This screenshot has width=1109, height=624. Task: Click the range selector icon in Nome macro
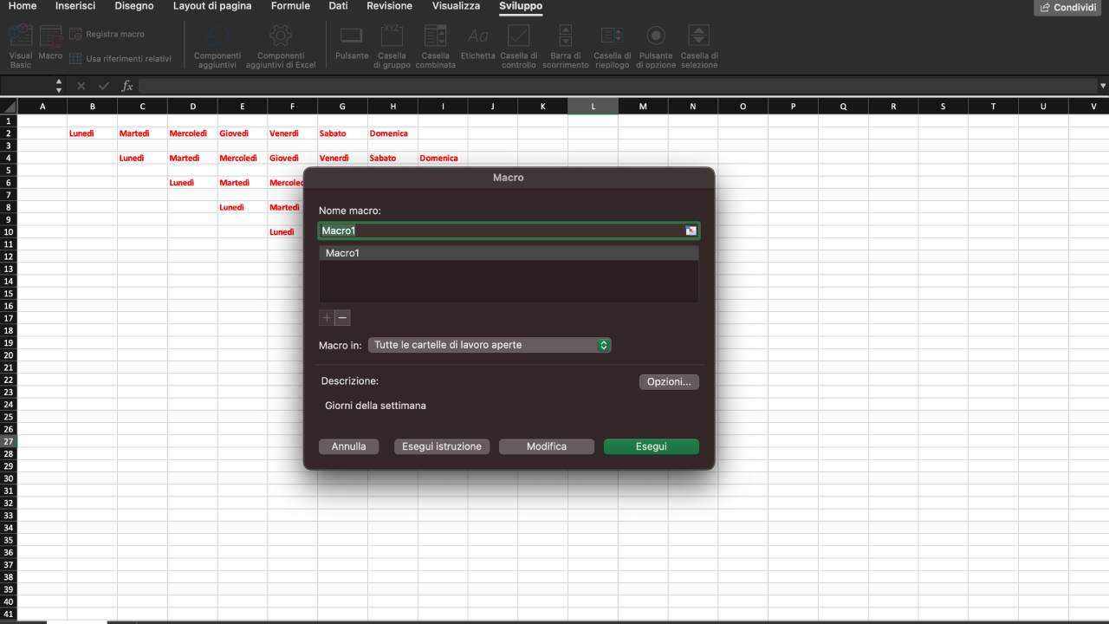pos(692,230)
